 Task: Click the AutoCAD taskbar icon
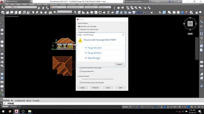pyautogui.click(x=17, y=111)
